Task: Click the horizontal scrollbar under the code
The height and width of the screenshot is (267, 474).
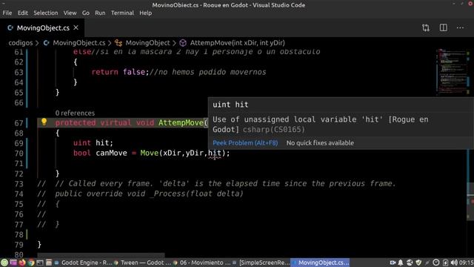Action: tap(101, 255)
